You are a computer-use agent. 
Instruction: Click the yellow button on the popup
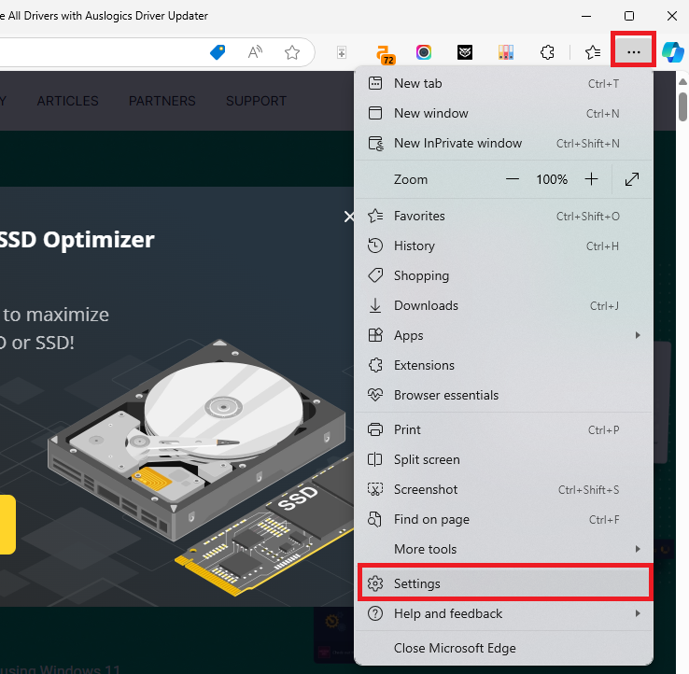pos(7,525)
